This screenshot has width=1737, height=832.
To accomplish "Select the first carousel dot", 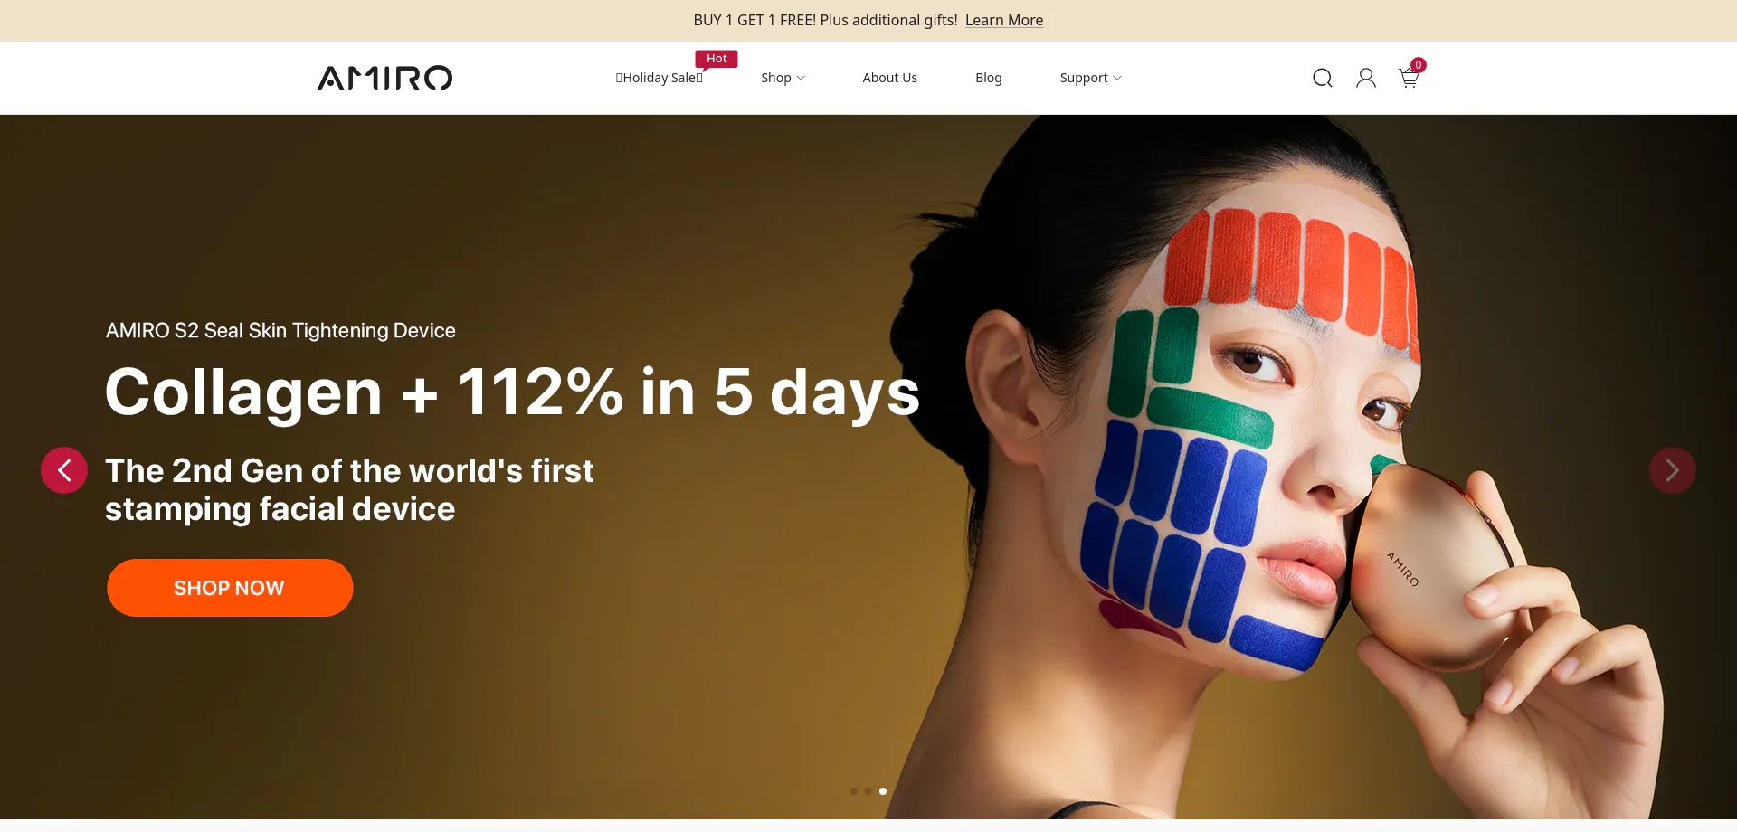I will point(854,791).
